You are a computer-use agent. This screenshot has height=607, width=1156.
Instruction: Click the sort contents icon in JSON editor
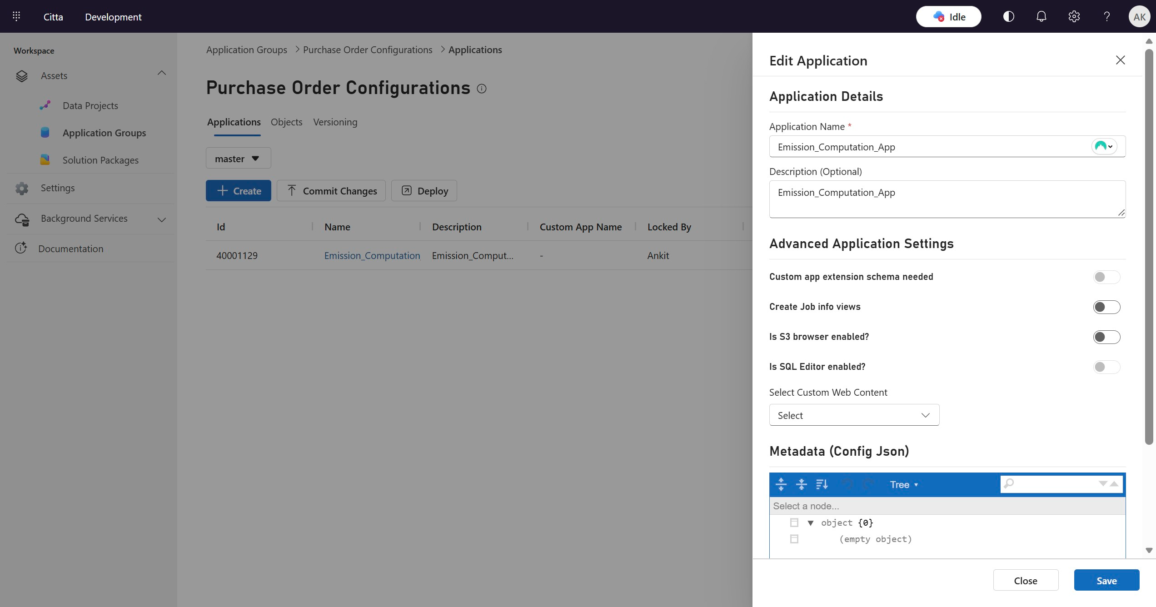(x=822, y=484)
